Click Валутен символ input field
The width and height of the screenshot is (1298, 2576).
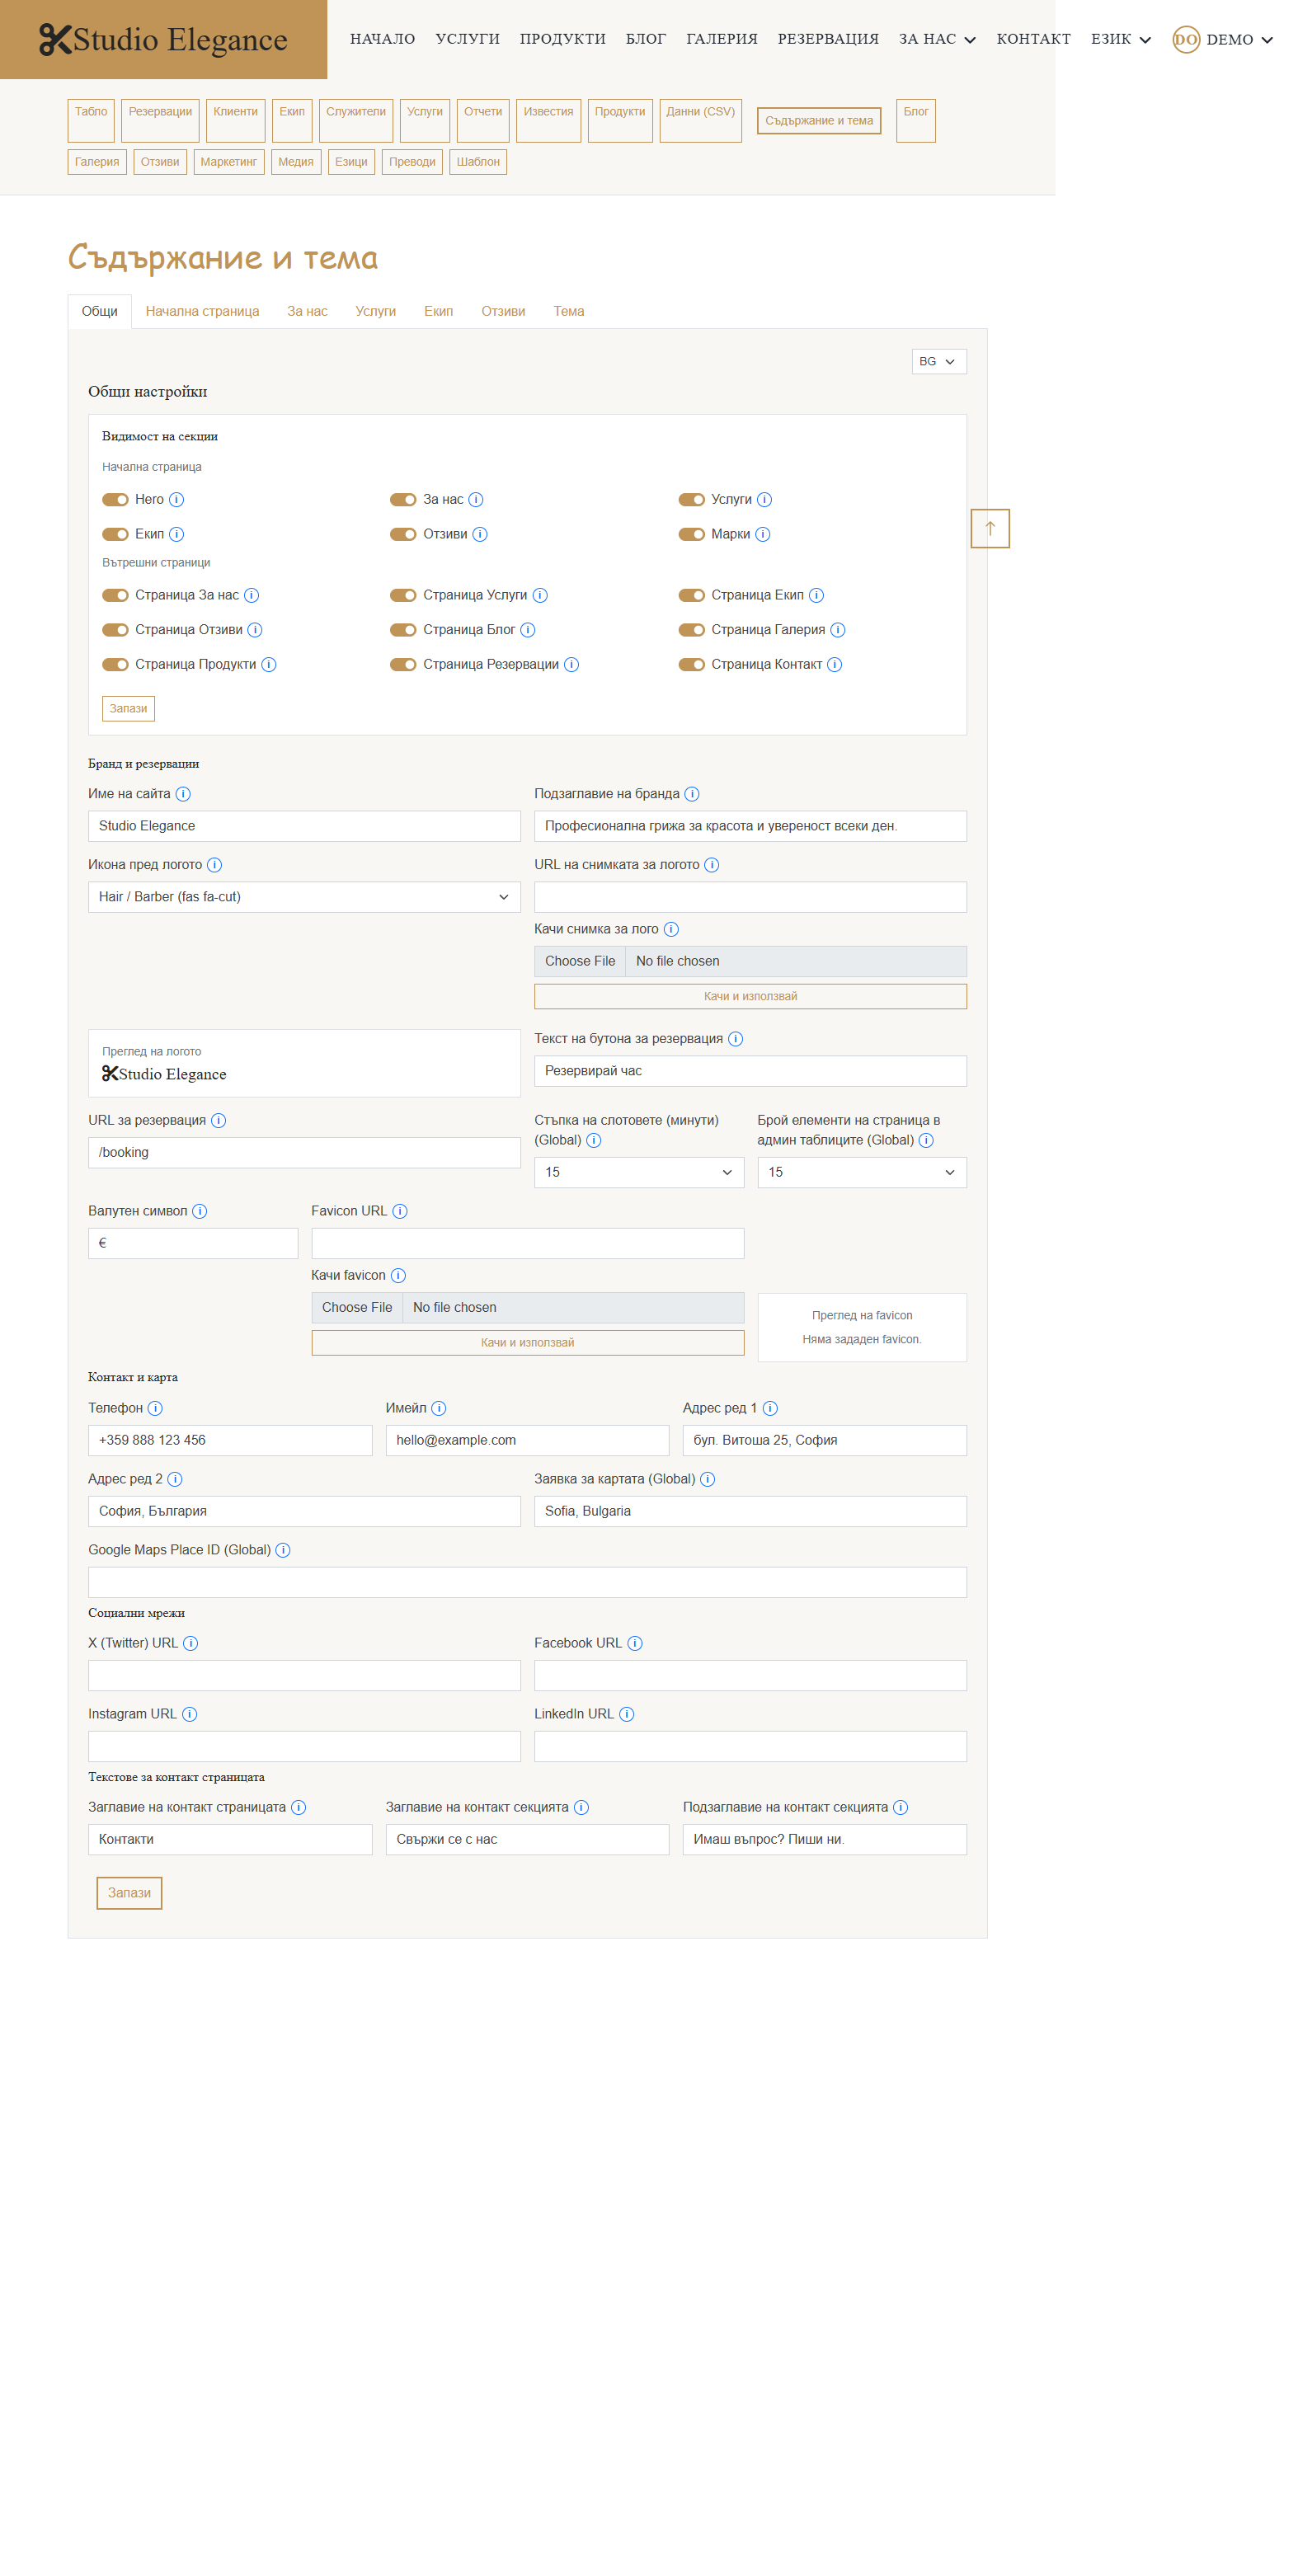pyautogui.click(x=193, y=1243)
